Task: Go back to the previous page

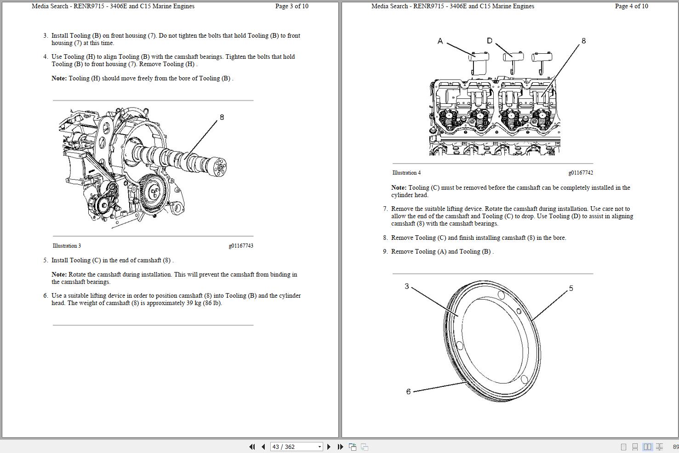Action: click(x=262, y=446)
